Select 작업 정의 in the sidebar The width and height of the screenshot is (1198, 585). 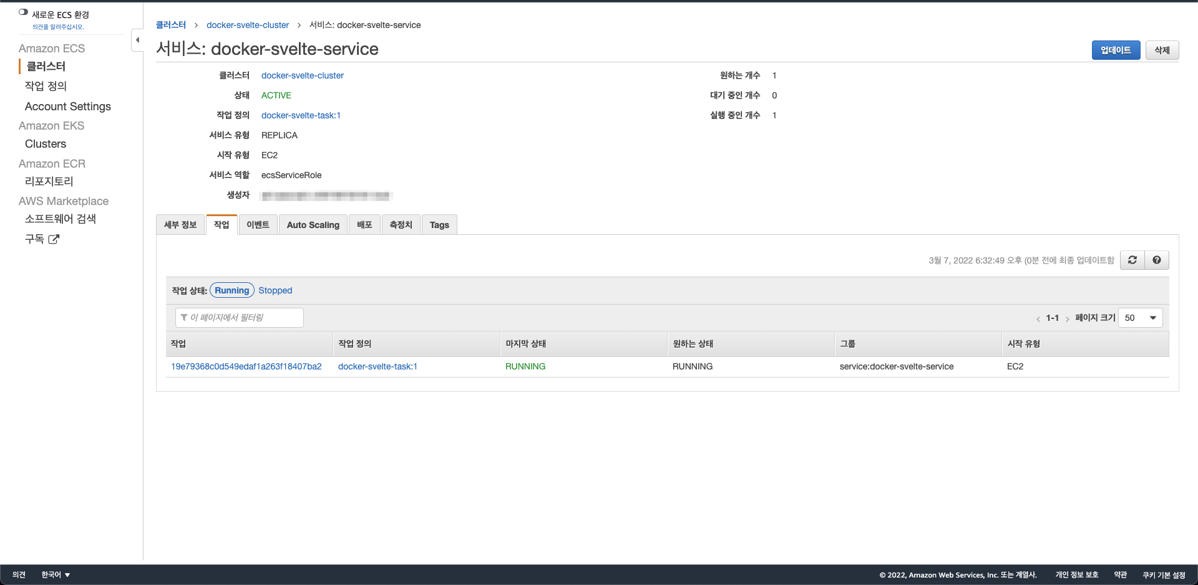click(x=46, y=86)
